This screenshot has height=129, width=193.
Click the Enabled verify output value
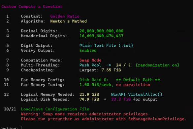coord(88,50)
